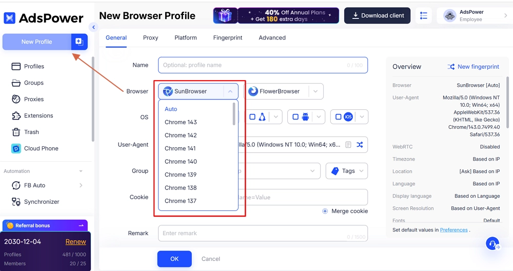Image resolution: width=513 pixels, height=271 pixels.
Task: Switch to the Fingerprint tab
Action: click(228, 37)
